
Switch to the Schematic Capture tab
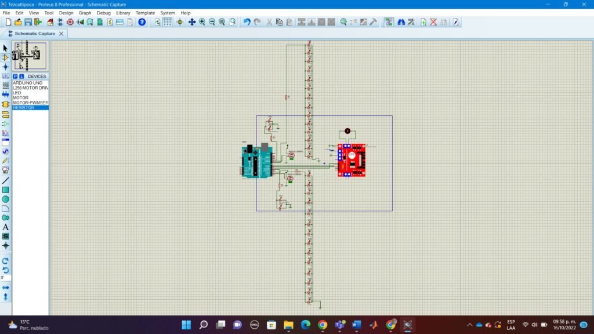(35, 34)
